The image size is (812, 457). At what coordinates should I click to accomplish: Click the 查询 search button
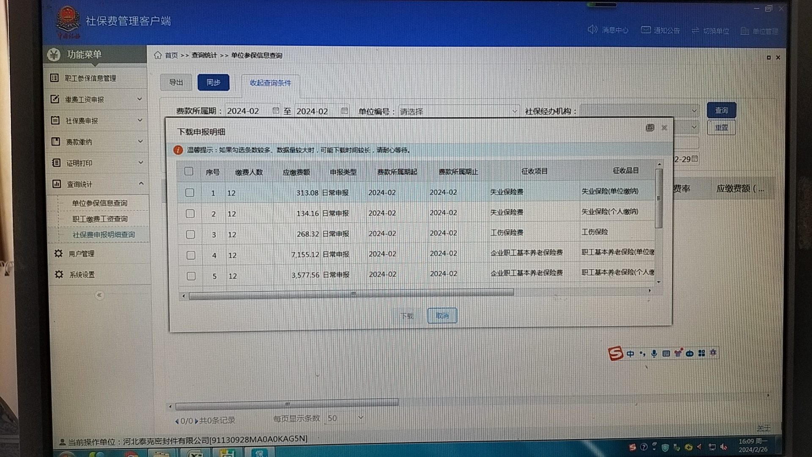tap(721, 110)
